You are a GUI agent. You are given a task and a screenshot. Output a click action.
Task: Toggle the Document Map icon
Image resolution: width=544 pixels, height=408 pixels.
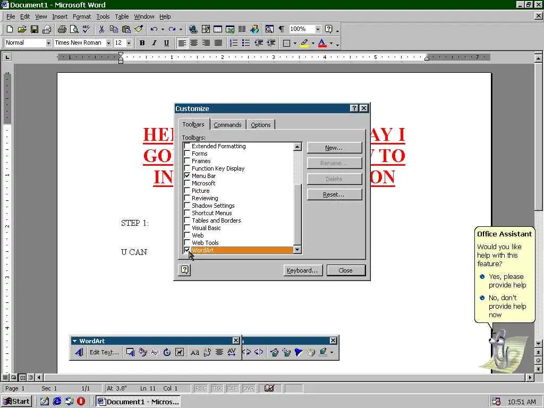pos(269,29)
